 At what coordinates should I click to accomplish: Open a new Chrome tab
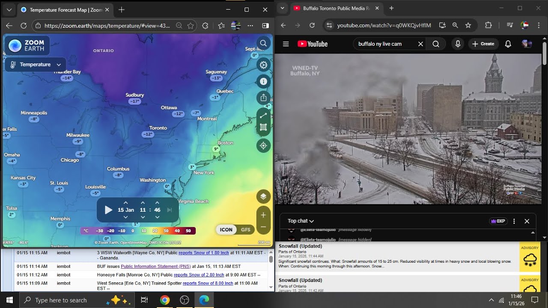point(391,8)
